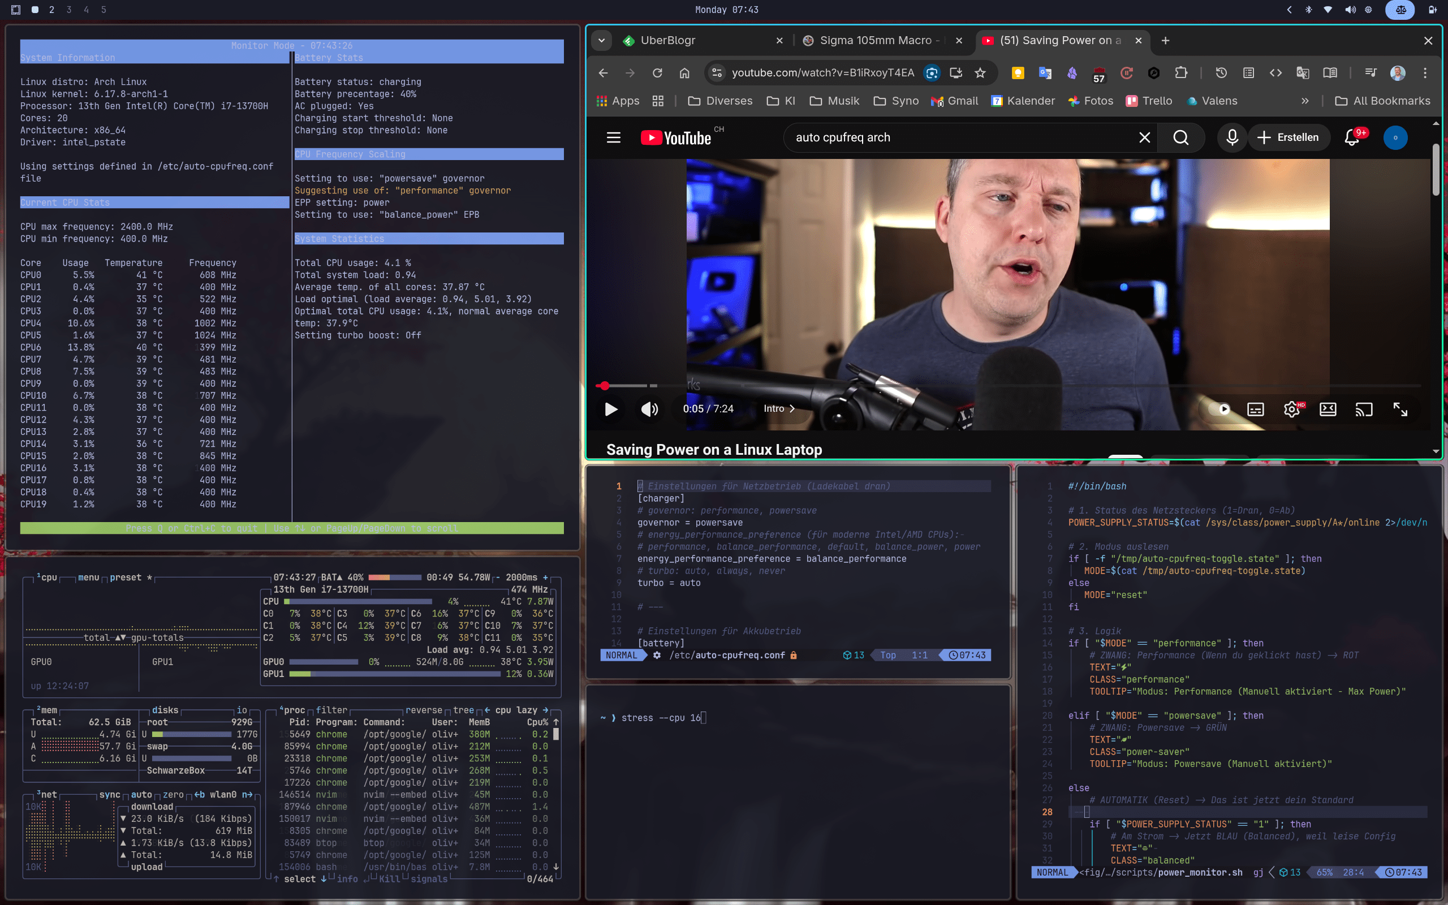The image size is (1448, 905).
Task: Toggle subtitles captions button
Action: pos(1255,410)
